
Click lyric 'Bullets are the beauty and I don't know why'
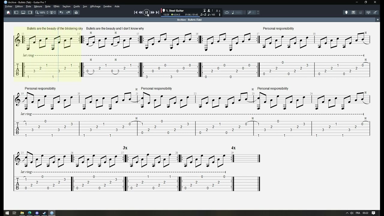click(115, 28)
